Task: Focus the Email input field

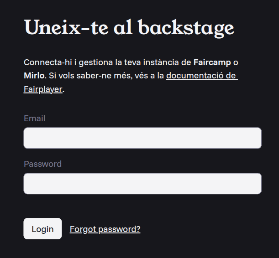Action: [142, 138]
